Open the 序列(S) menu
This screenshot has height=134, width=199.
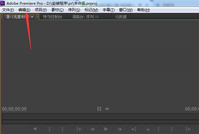click(x=74, y=10)
